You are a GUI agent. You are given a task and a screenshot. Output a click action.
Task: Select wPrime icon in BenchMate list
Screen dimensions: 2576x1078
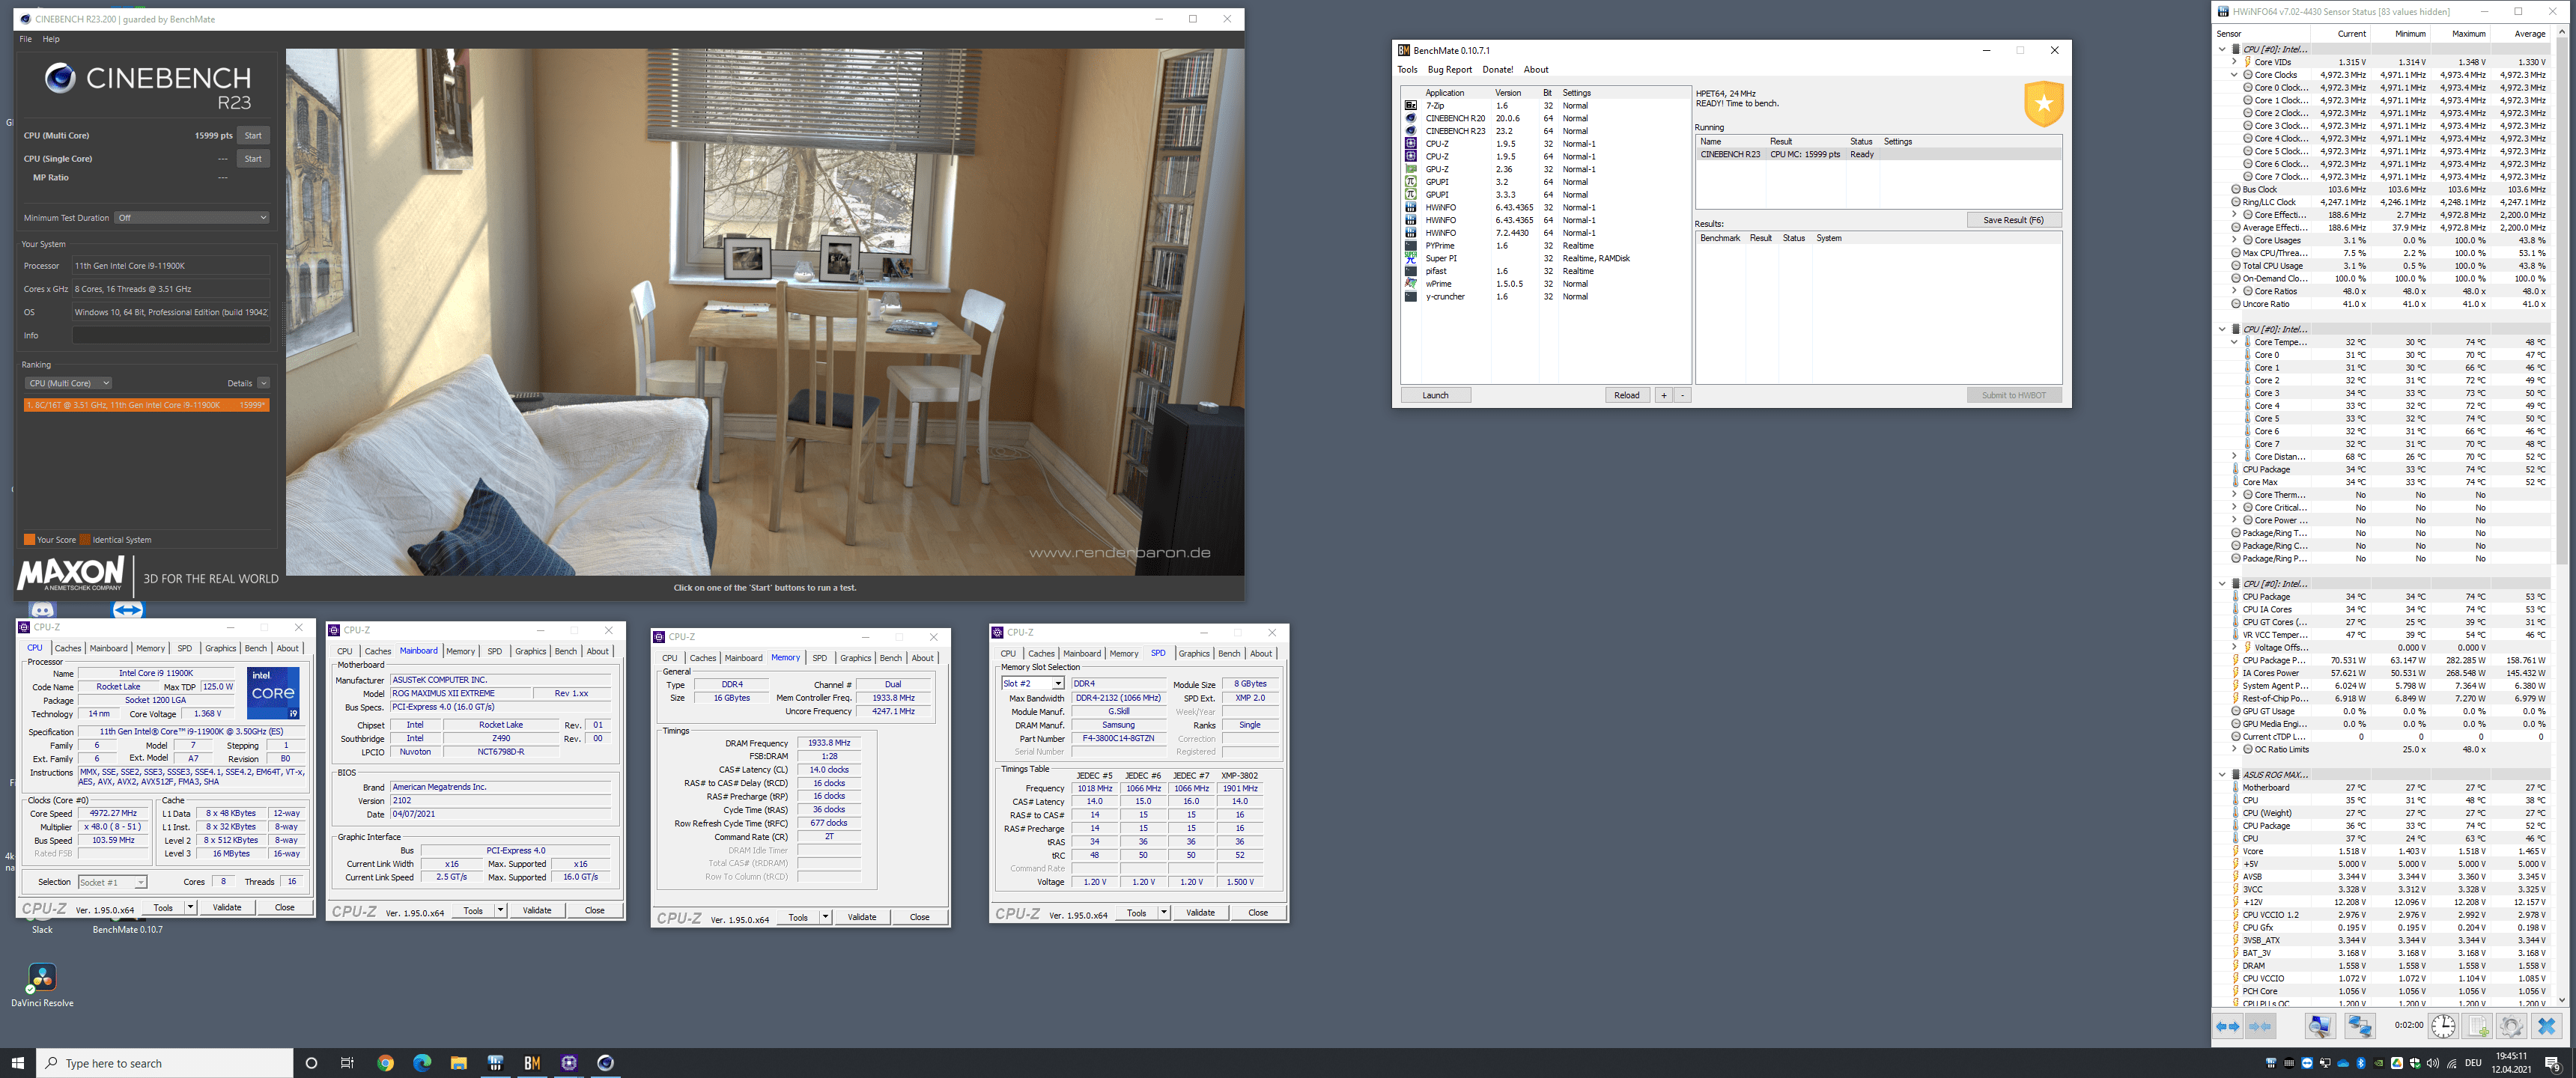(x=1410, y=284)
